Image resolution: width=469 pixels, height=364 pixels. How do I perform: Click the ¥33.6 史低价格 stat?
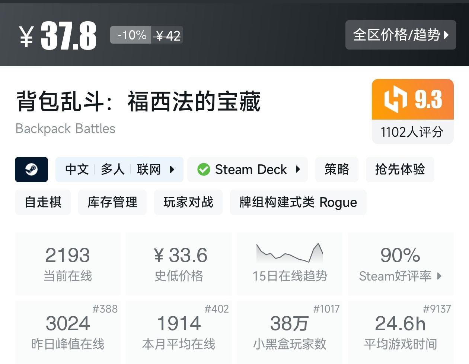179,264
